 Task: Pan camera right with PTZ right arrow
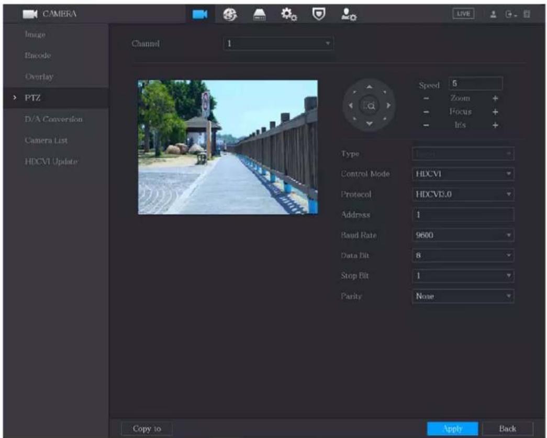[388, 105]
